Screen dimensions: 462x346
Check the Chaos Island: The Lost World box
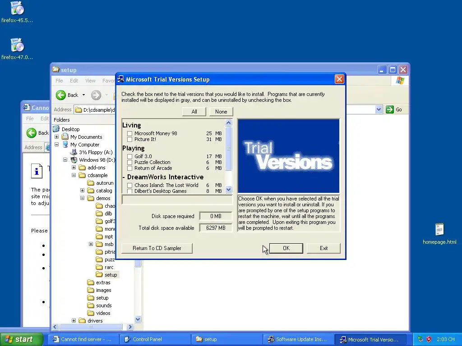pyautogui.click(x=129, y=185)
